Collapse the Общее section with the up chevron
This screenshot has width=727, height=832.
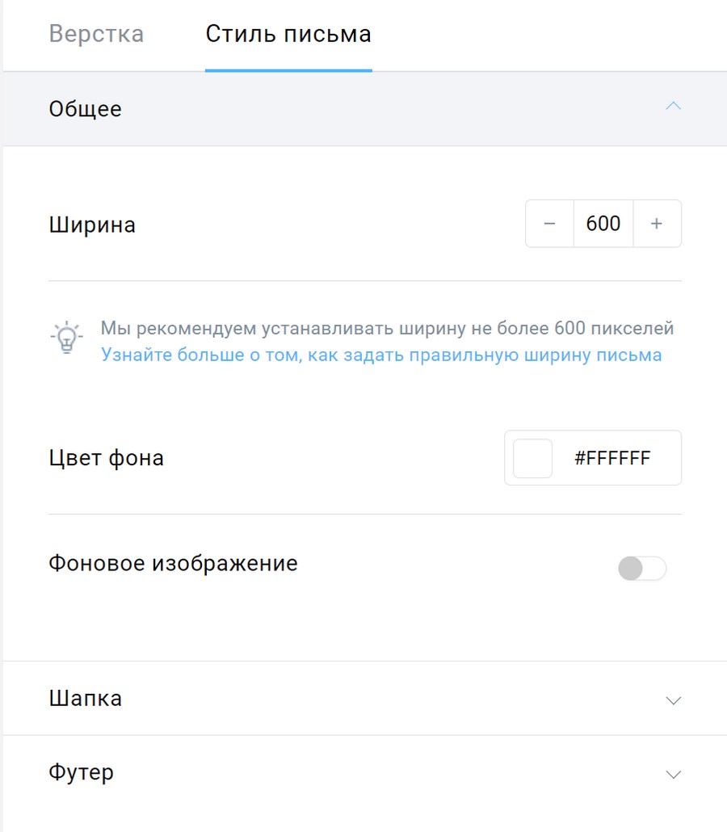click(673, 106)
